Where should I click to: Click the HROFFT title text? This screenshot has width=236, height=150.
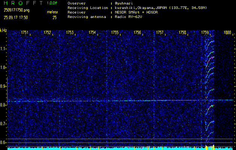tap(24, 3)
